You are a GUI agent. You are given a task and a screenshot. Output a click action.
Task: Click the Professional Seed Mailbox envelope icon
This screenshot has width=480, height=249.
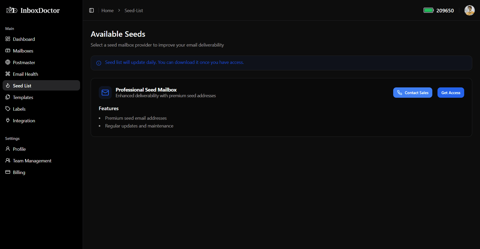(105, 93)
